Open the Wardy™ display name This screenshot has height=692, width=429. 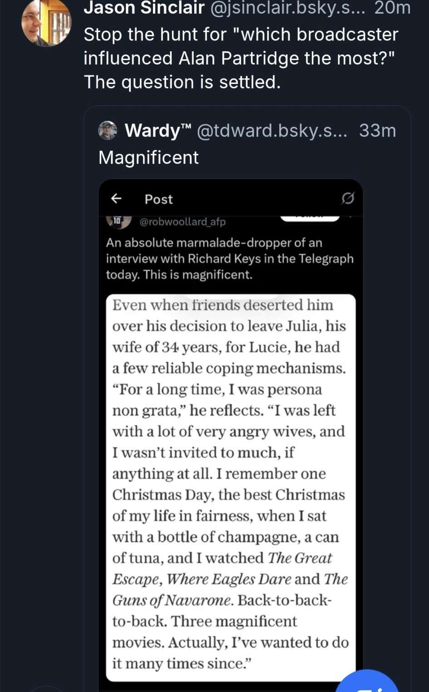point(158,131)
